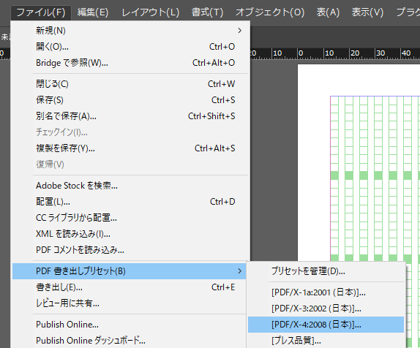Select 保存(S) menu entry

coord(130,100)
